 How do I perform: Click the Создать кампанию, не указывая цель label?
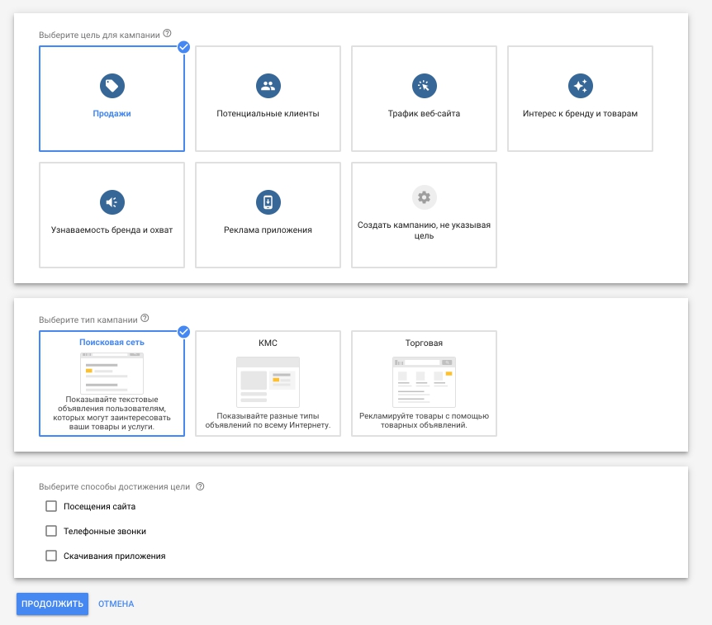click(424, 230)
